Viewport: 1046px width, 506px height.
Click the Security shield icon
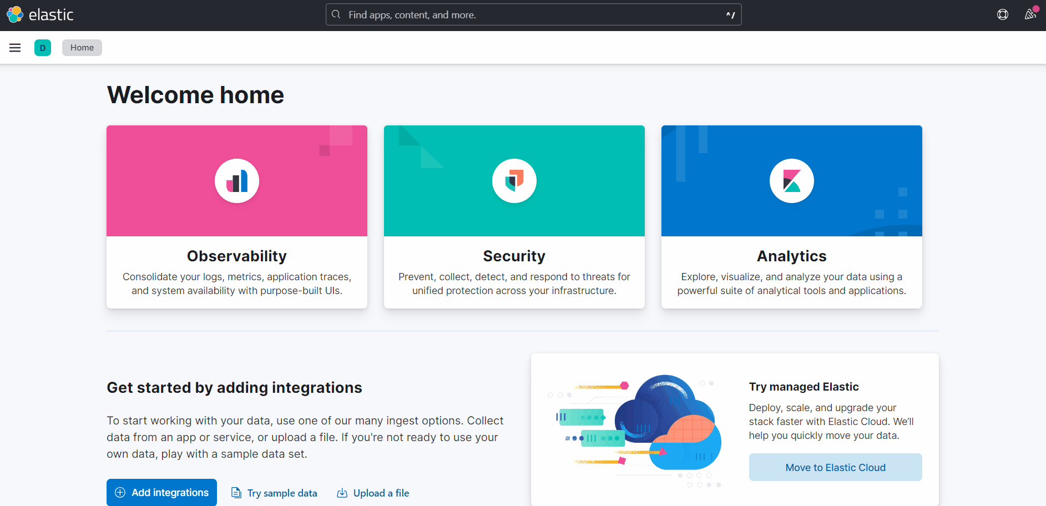click(514, 181)
